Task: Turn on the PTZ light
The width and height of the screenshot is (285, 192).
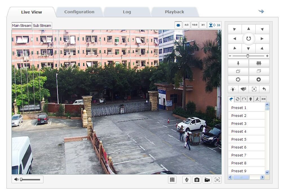Action: click(233, 89)
